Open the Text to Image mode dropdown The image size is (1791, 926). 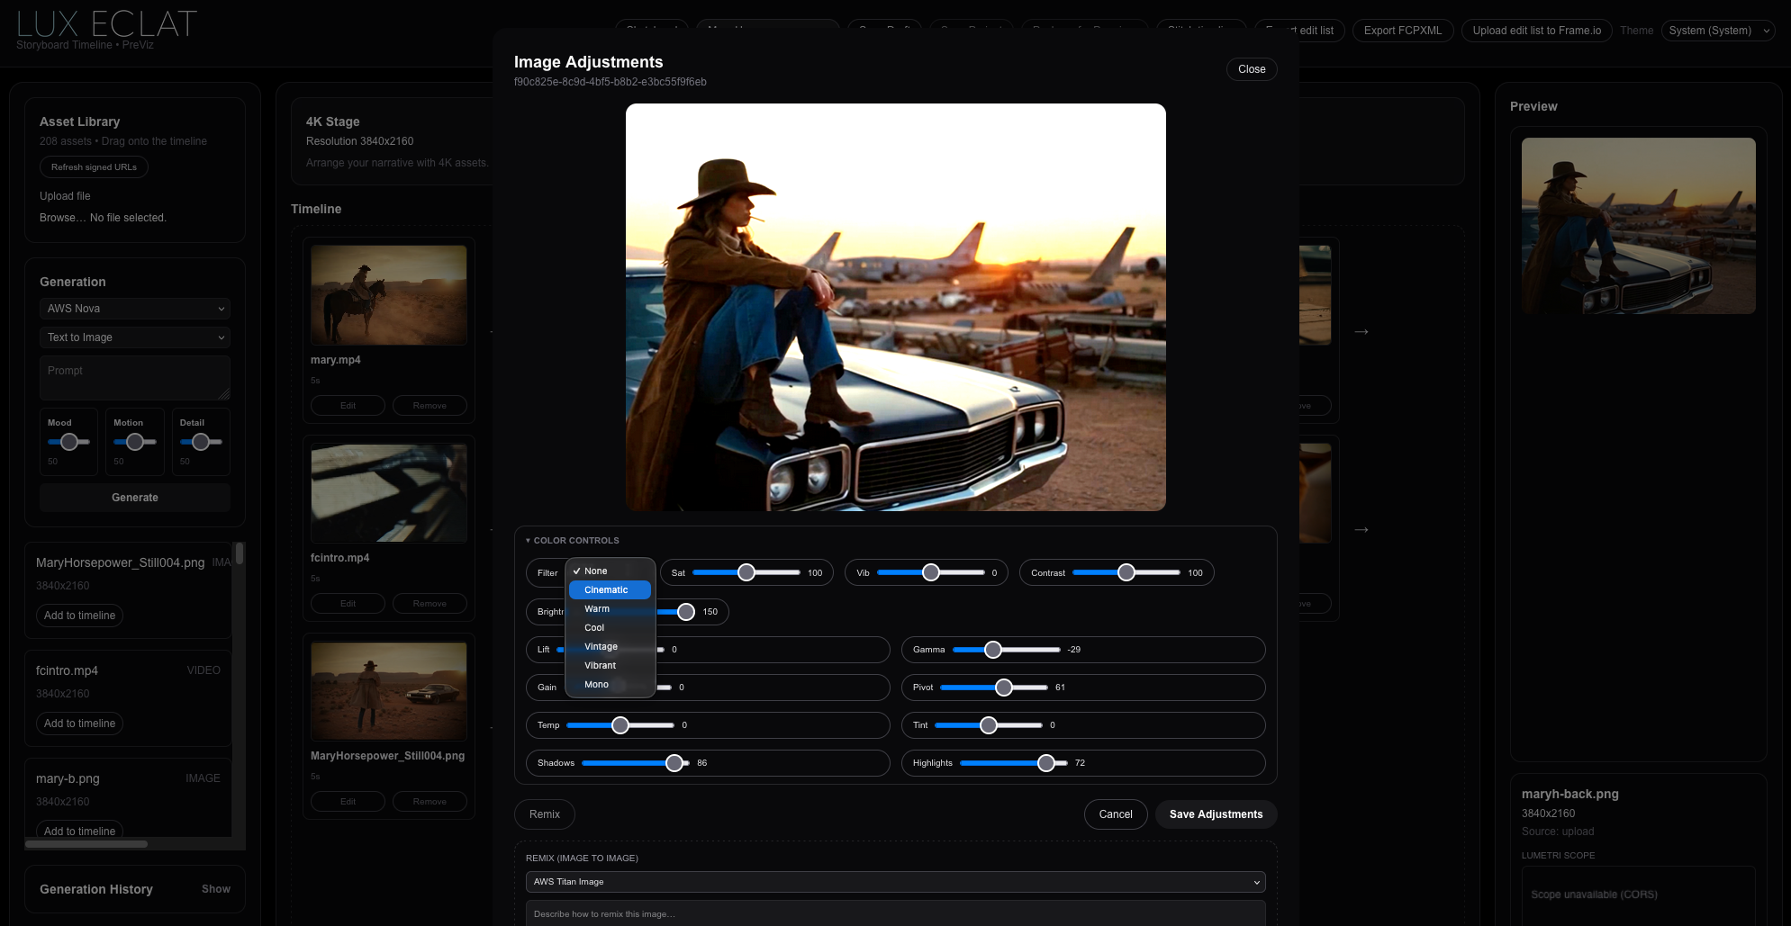(x=134, y=337)
